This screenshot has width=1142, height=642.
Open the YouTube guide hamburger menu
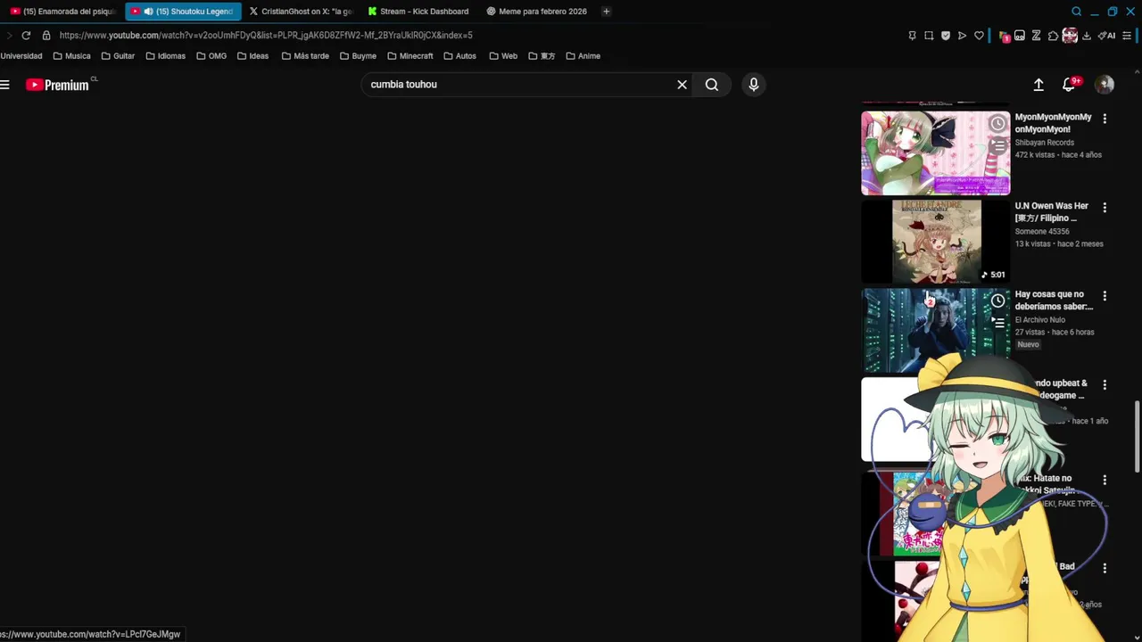pos(4,85)
